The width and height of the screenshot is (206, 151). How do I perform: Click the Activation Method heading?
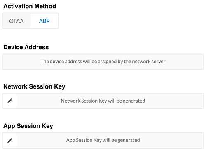[30, 6]
